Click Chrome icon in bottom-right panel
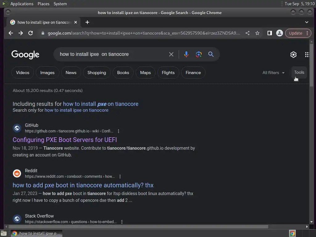Image resolution: width=316 pixels, height=237 pixels. pyautogui.click(x=292, y=233)
